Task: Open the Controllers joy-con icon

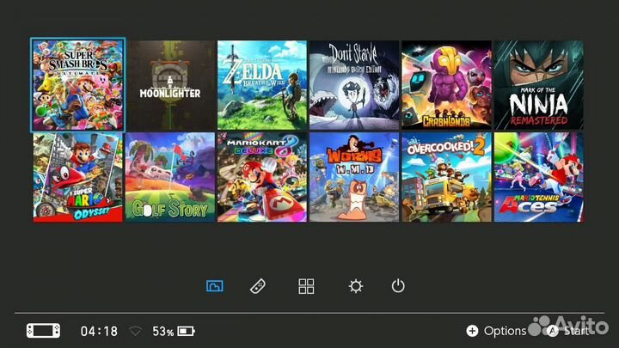Action: [x=258, y=286]
